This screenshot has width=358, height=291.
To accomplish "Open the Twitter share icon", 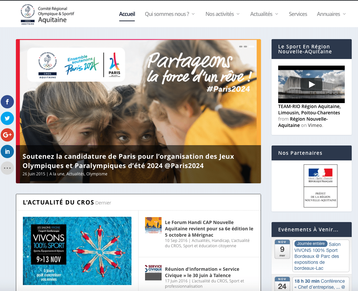I will pyautogui.click(x=7, y=118).
